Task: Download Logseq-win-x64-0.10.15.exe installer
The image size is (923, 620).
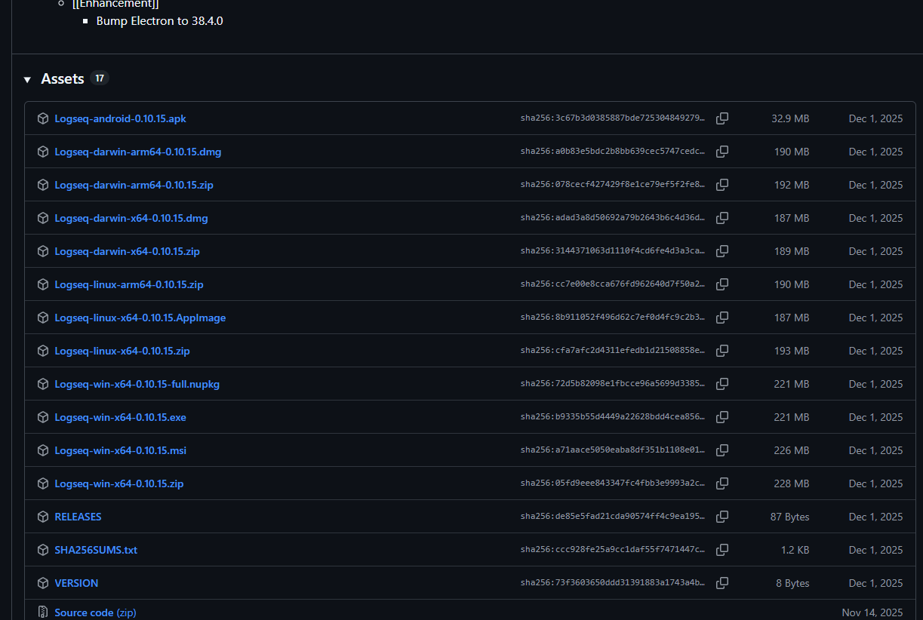Action: [x=120, y=417]
